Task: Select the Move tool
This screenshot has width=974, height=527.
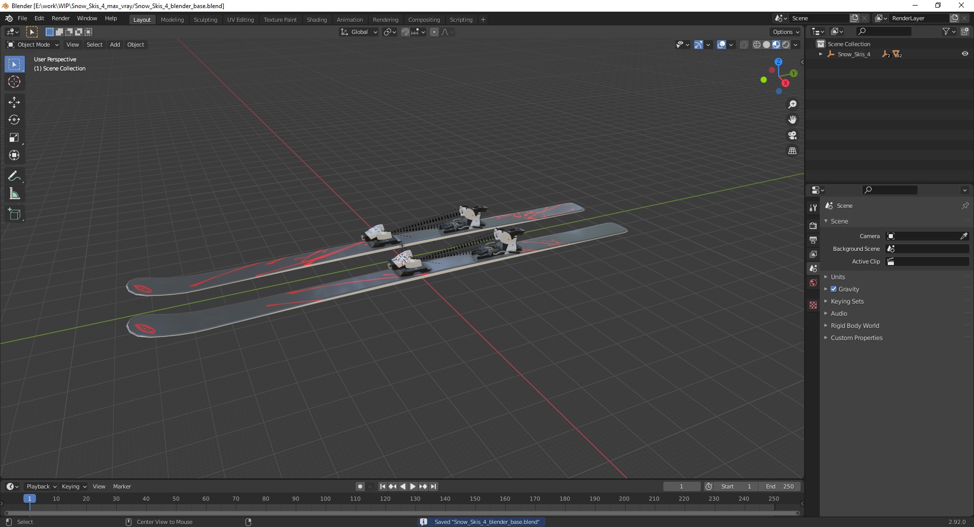Action: point(14,102)
